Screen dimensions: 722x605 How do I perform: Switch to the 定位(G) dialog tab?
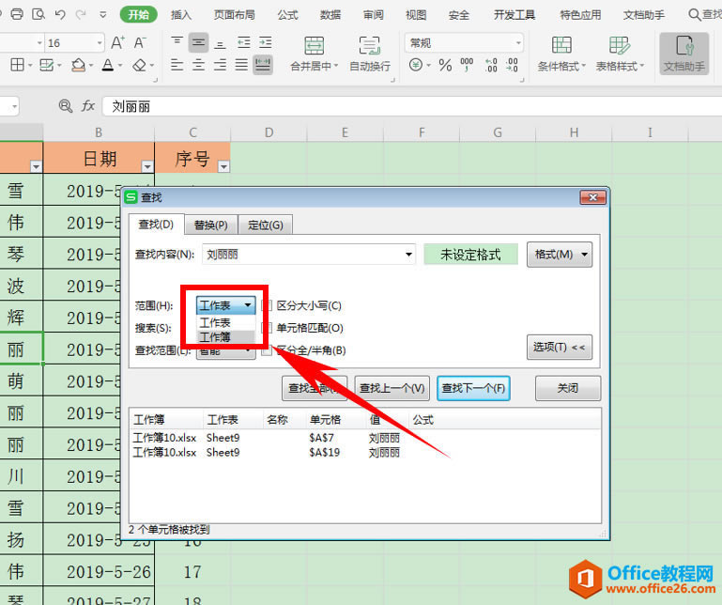[x=265, y=225]
